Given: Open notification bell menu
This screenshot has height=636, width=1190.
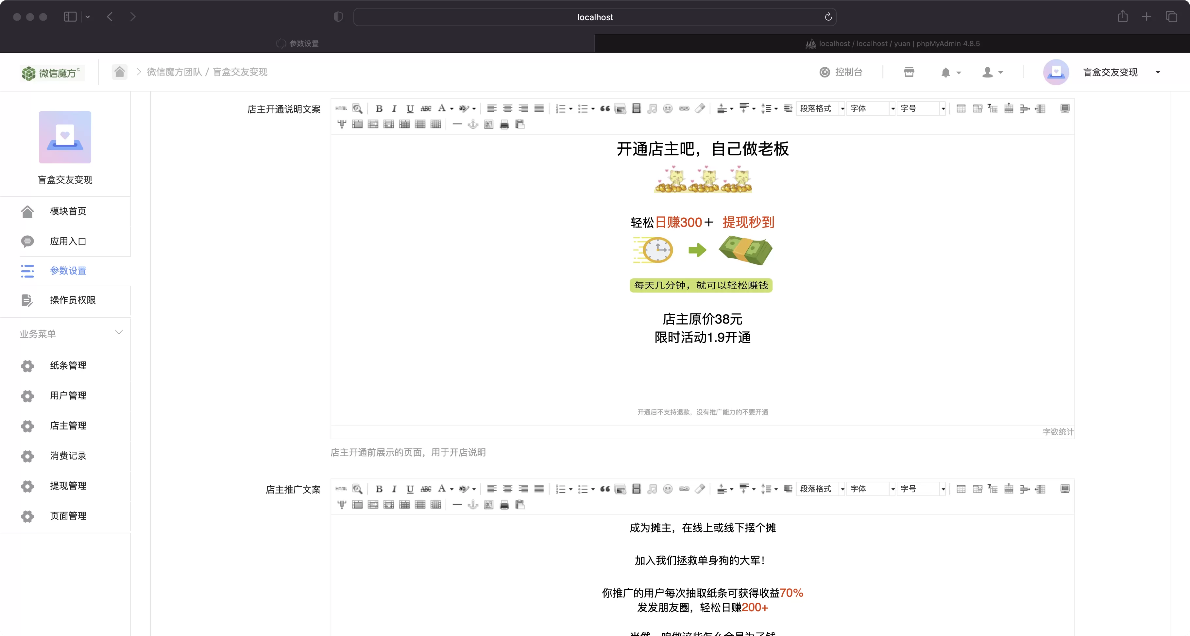Looking at the screenshot, I should (x=951, y=72).
